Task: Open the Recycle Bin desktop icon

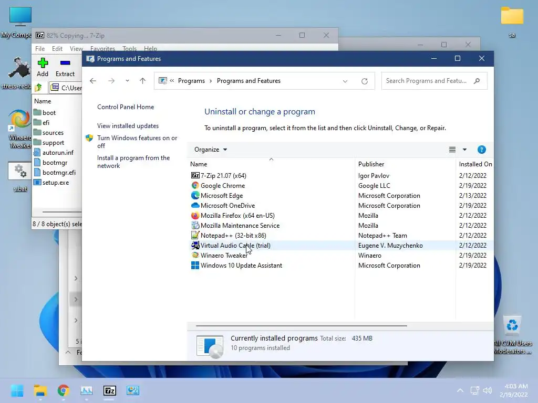Action: 512,334
